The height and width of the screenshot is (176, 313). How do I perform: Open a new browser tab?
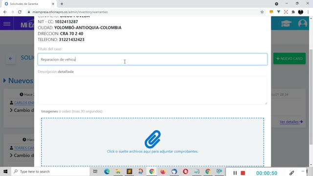(62, 4)
